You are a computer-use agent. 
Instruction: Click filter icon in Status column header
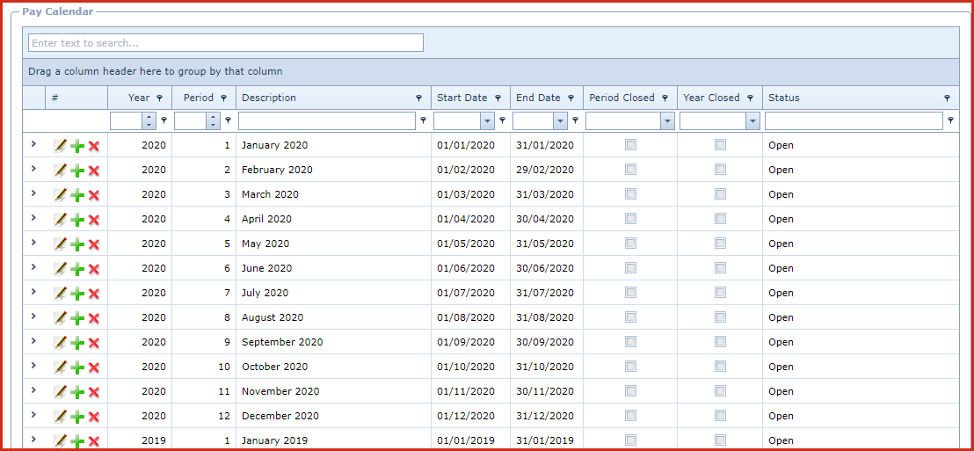click(x=947, y=98)
